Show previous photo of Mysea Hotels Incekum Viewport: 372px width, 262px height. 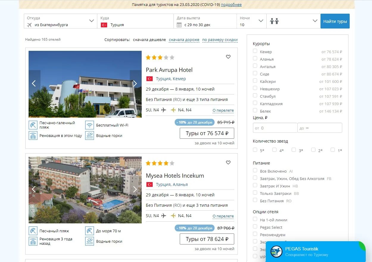(34, 189)
